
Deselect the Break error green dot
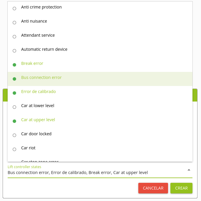tap(14, 65)
